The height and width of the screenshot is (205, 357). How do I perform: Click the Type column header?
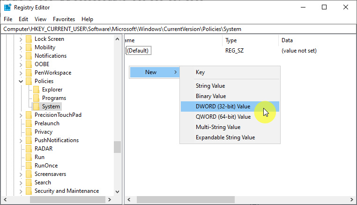[x=231, y=40]
